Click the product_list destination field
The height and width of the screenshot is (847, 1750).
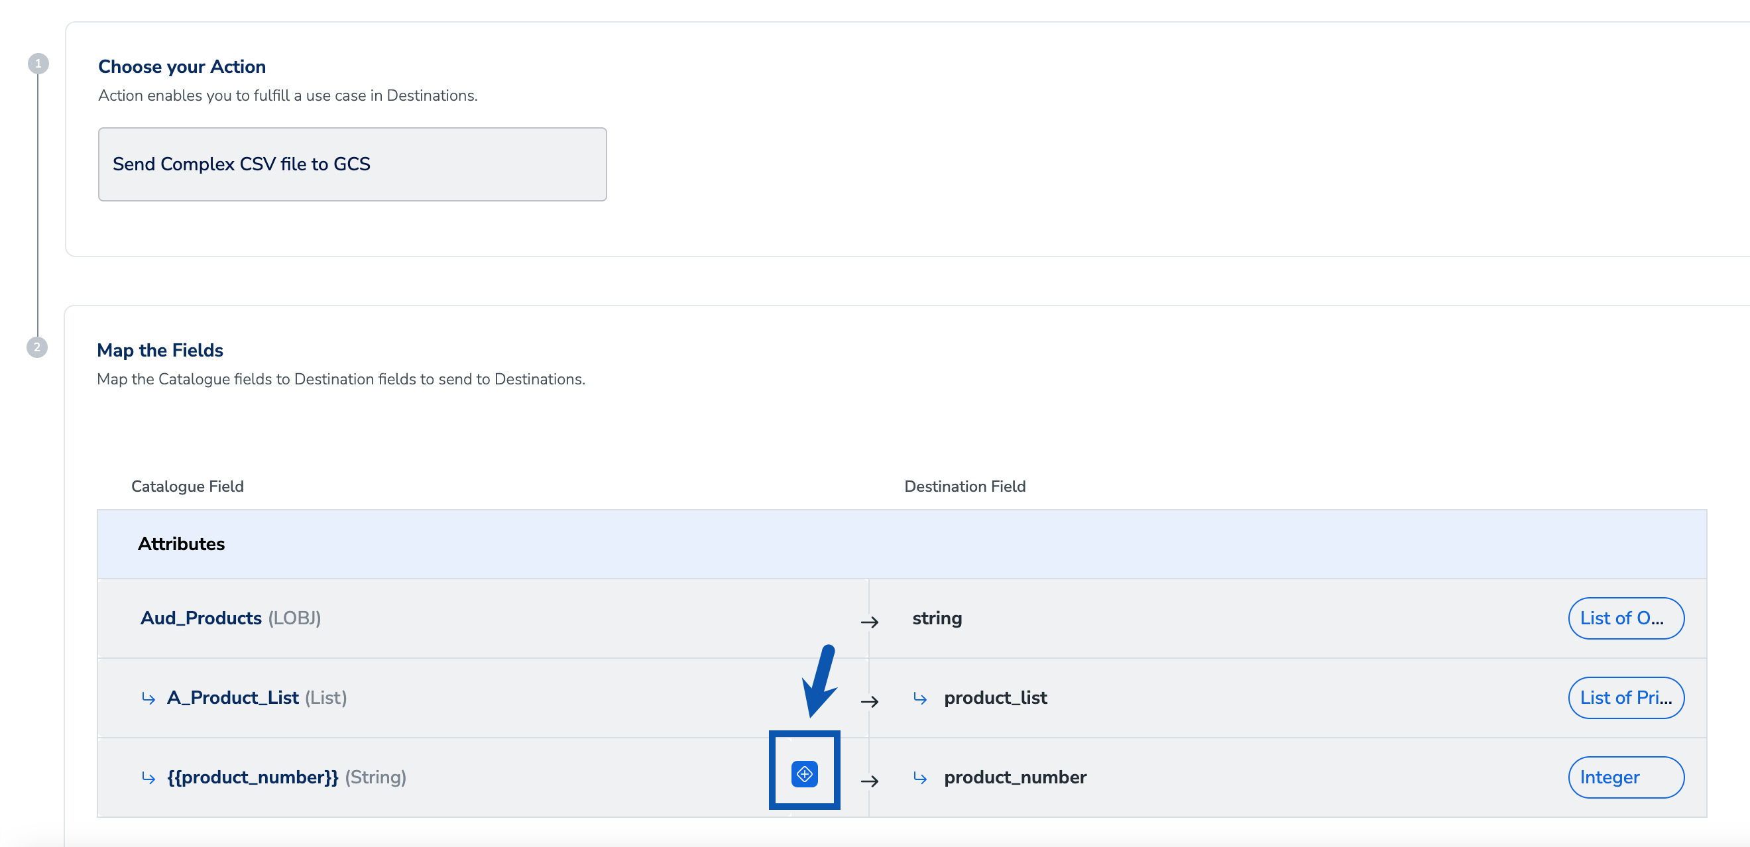click(x=995, y=698)
